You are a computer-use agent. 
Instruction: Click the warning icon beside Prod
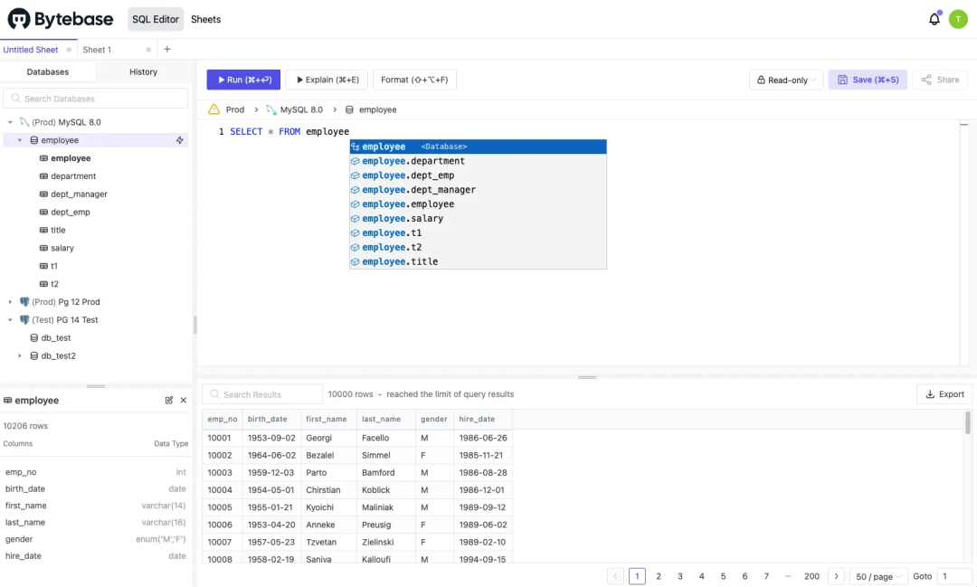click(x=213, y=109)
